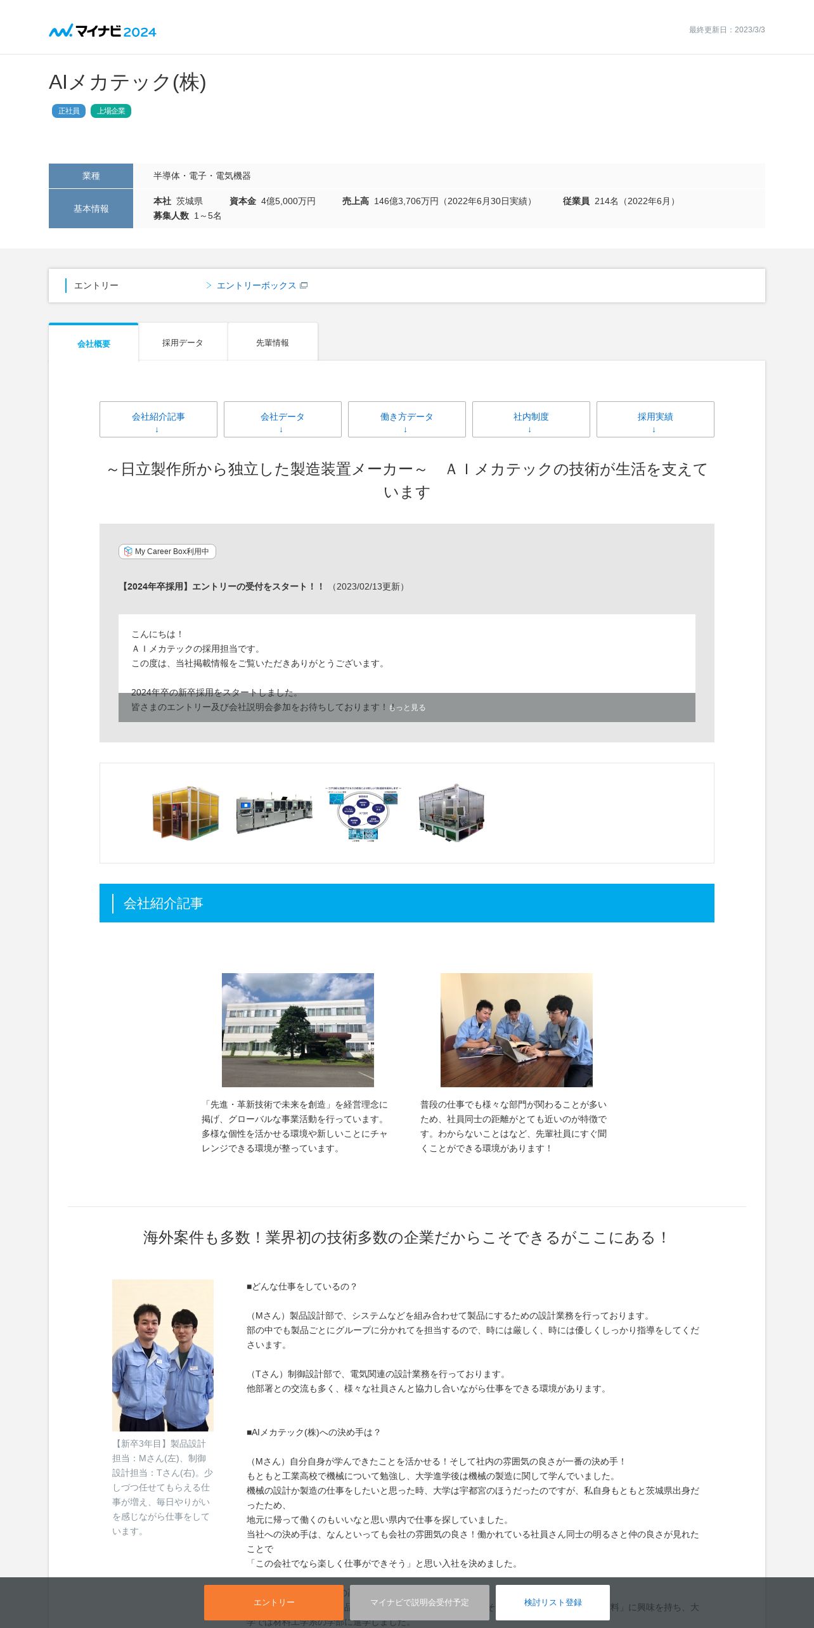
Task: Switch to the 会社概要 tab
Action: point(94,343)
